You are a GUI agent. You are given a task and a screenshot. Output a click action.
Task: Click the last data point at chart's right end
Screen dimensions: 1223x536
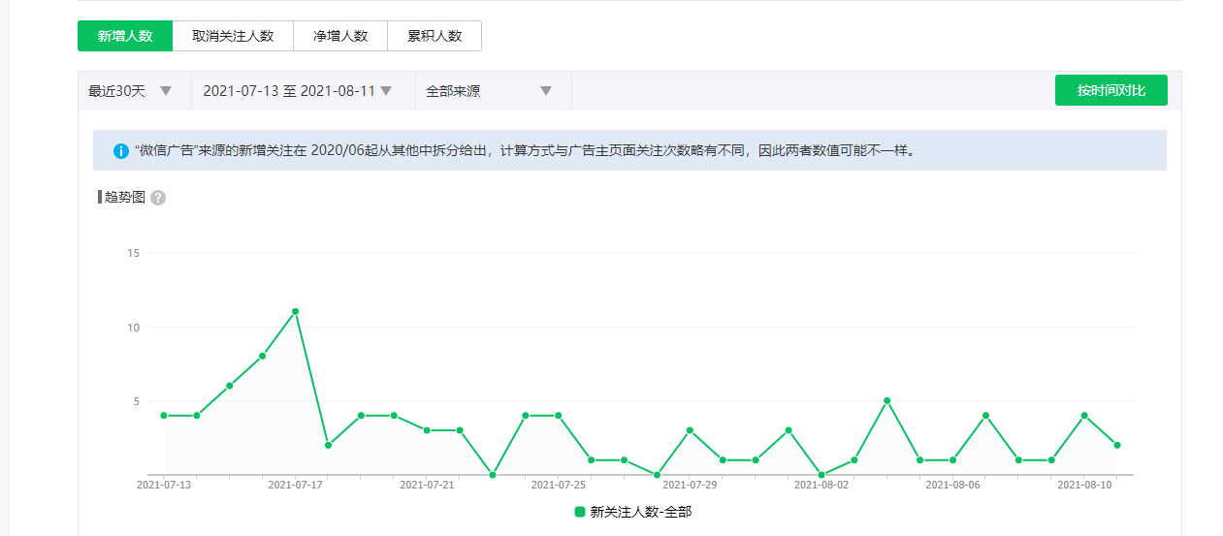1117,445
